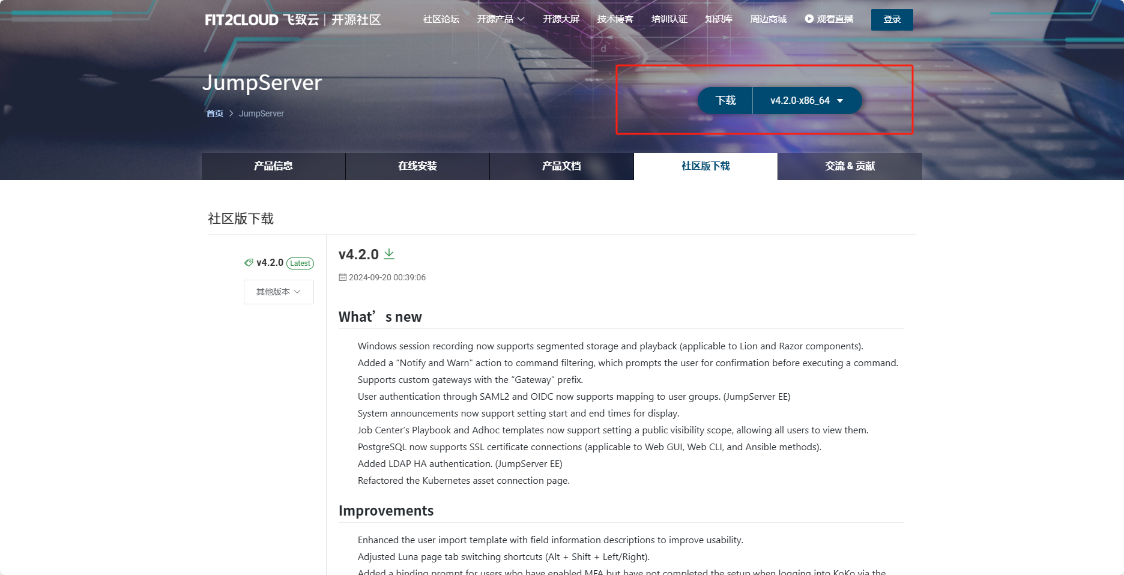Click the tag icon before v4.2.0 in sidebar
The height and width of the screenshot is (575, 1124).
249,263
